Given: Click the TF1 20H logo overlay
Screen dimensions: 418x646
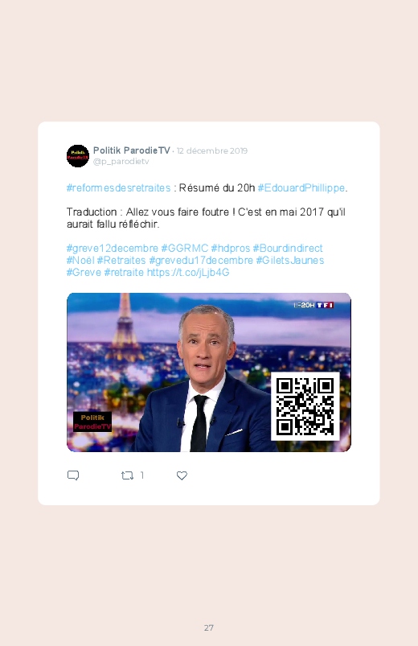Looking at the screenshot, I should click(x=313, y=305).
